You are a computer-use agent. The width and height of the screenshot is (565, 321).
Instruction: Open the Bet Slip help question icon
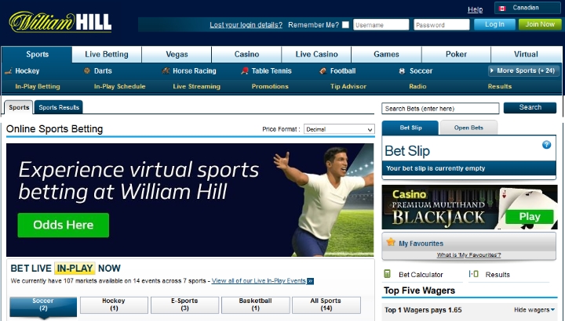[546, 145]
